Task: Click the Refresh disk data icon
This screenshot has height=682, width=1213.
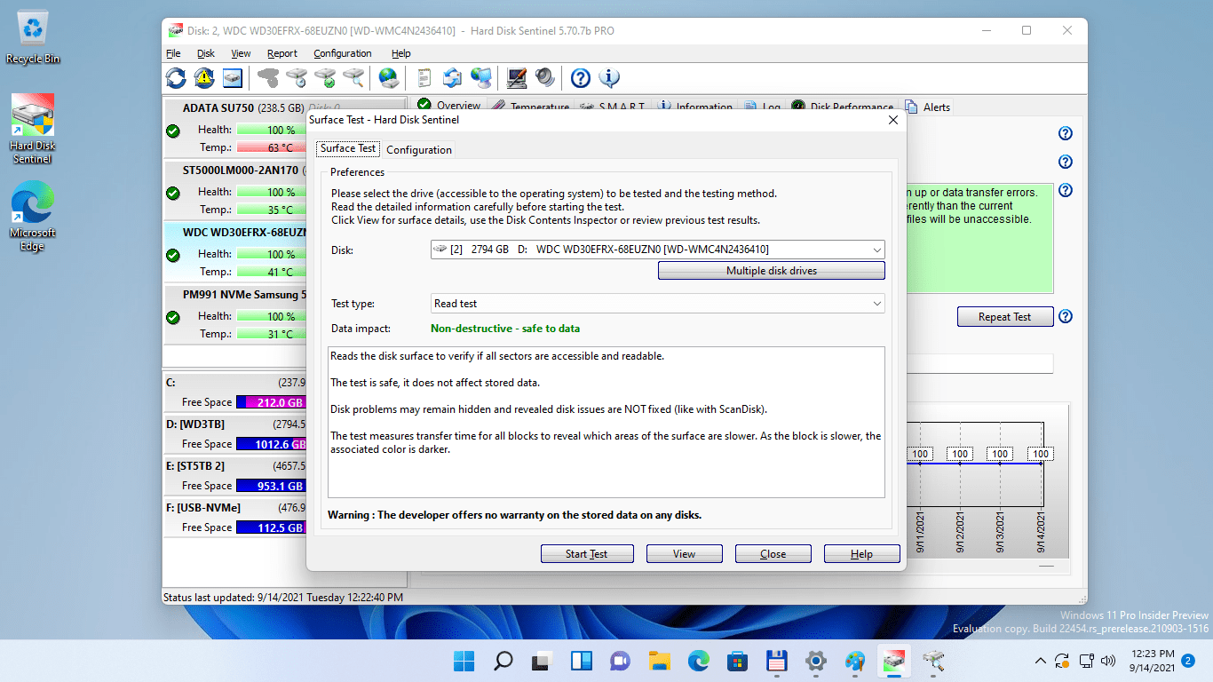Action: (x=175, y=78)
